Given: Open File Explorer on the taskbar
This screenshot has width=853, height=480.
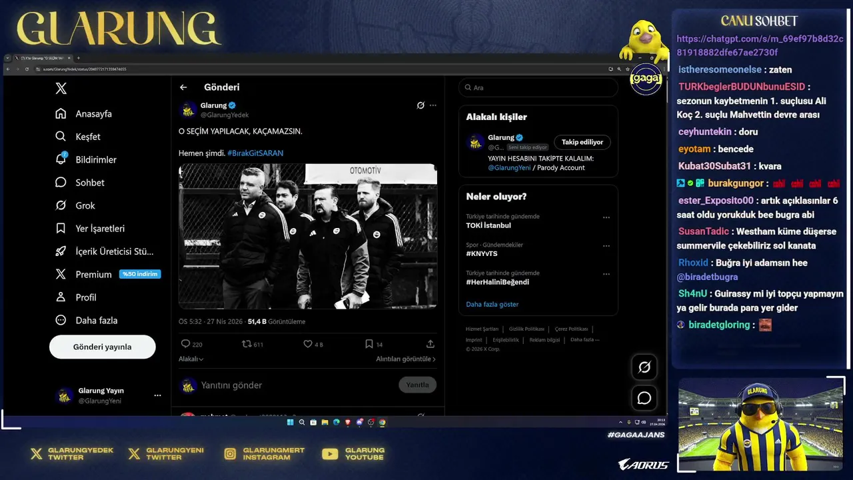Looking at the screenshot, I should pyautogui.click(x=325, y=422).
